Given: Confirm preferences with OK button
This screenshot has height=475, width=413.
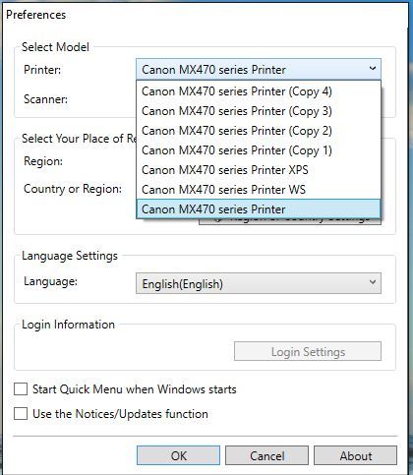Looking at the screenshot, I should (178, 455).
